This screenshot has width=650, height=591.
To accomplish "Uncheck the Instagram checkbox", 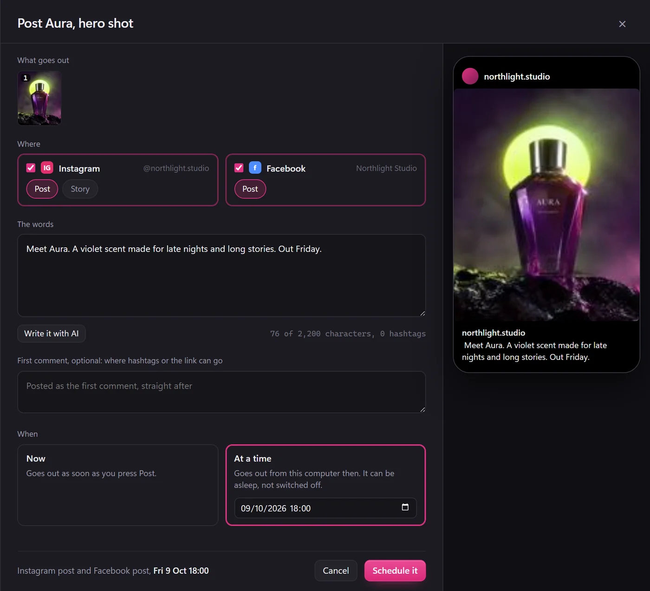I will (31, 168).
